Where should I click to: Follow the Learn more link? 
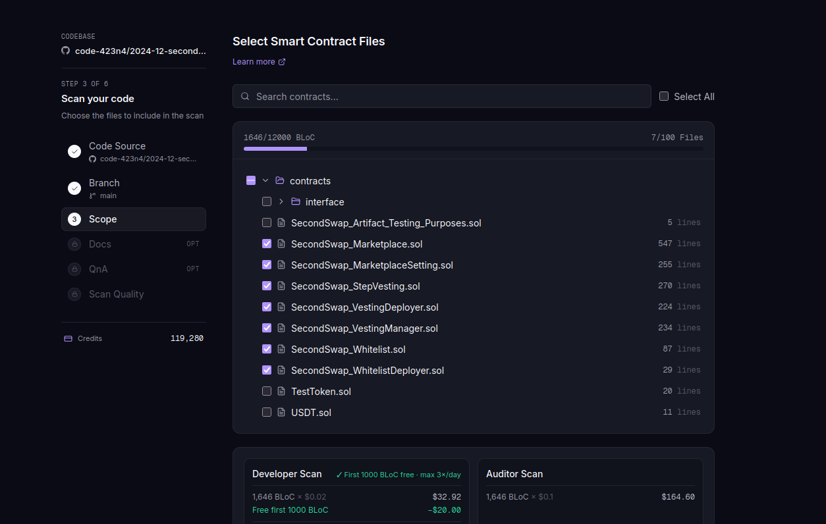click(259, 62)
